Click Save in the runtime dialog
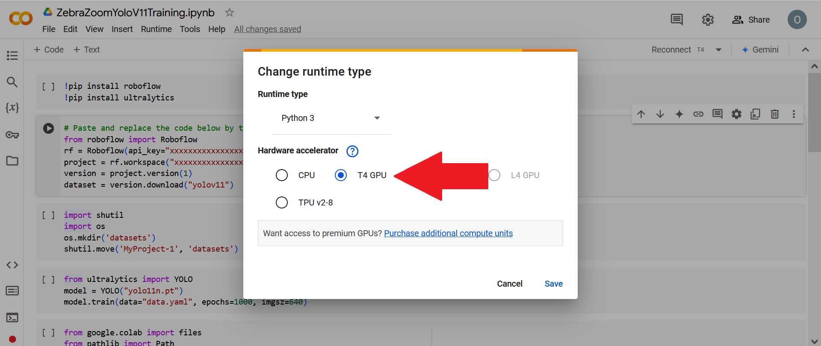Image resolution: width=821 pixels, height=346 pixels. tap(554, 284)
